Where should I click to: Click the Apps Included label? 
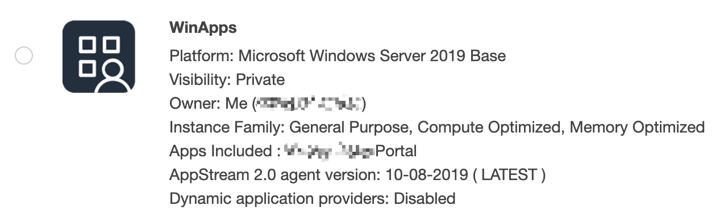coord(224,151)
